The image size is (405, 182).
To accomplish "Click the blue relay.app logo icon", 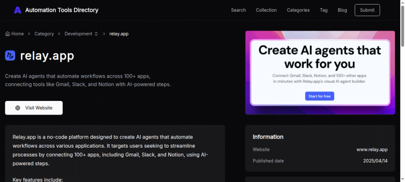I will point(10,56).
